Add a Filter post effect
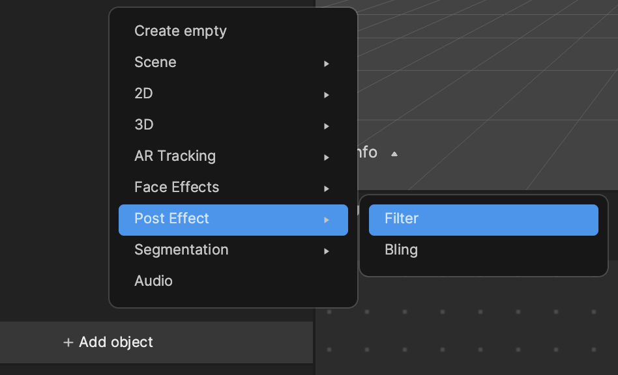Screen dimensions: 618x375 (483, 220)
